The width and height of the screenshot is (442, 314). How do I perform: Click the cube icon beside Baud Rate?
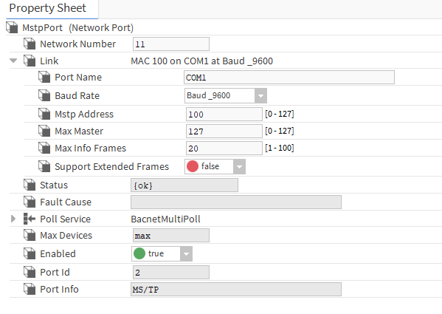44,95
